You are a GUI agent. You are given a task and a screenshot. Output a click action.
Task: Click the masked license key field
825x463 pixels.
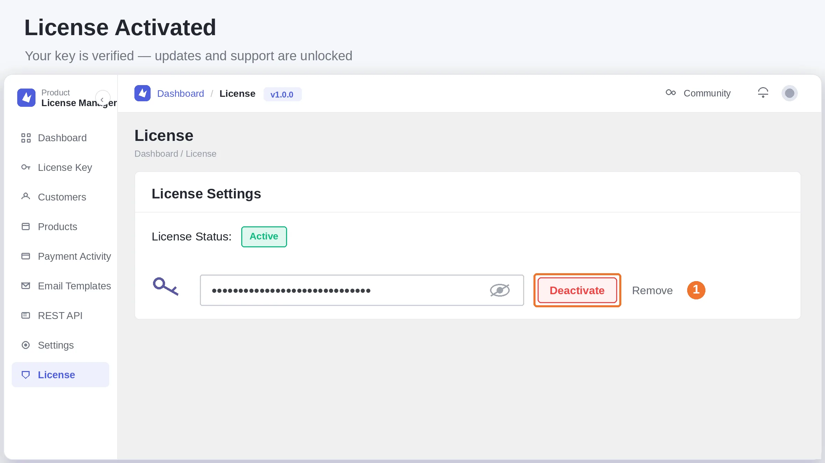[362, 290]
